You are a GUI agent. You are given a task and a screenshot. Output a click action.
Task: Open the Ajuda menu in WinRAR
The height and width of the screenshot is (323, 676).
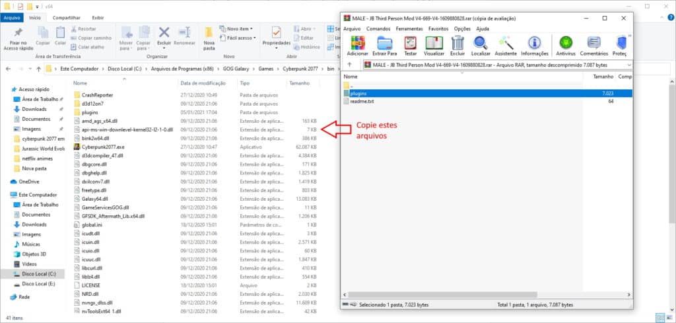tap(483, 28)
